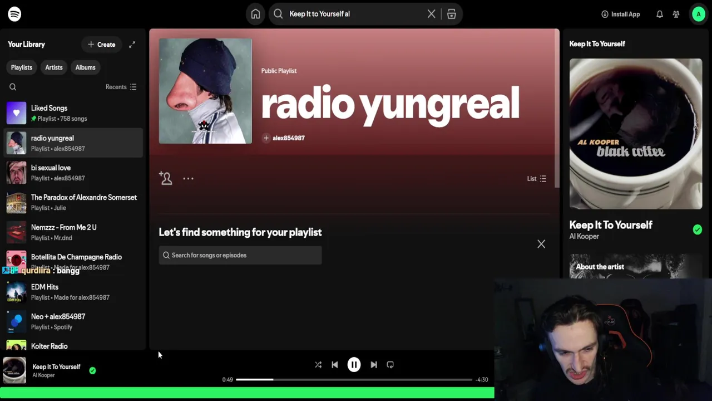Toggle saved checkmark in right panel
Image resolution: width=712 pixels, height=401 pixels.
click(698, 229)
